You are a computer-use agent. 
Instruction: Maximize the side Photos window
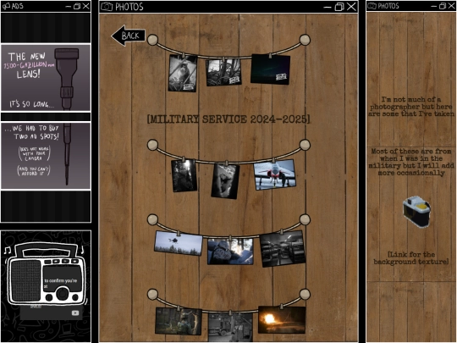click(x=443, y=6)
